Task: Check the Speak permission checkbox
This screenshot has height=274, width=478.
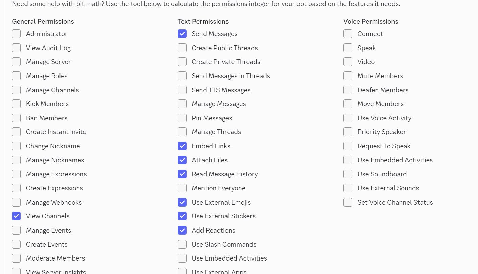Action: 348,48
